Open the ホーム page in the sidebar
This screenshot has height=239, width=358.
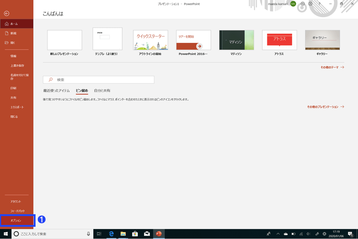[x=17, y=24]
